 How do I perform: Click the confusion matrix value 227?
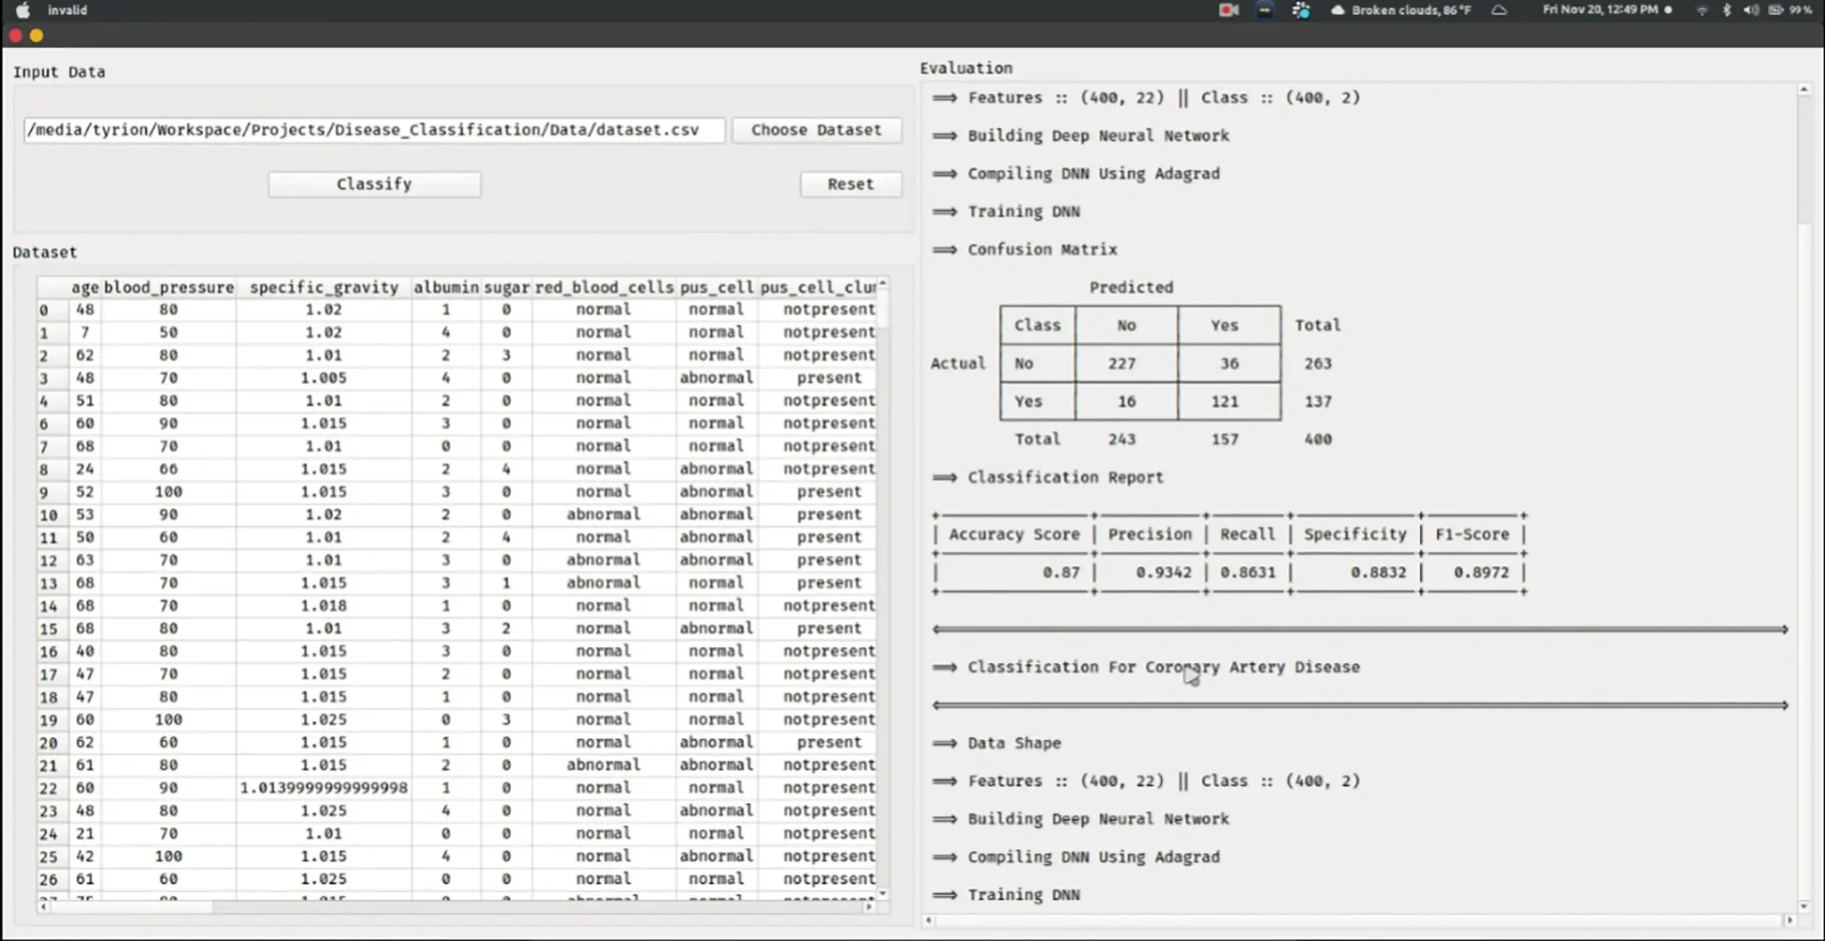click(x=1121, y=363)
